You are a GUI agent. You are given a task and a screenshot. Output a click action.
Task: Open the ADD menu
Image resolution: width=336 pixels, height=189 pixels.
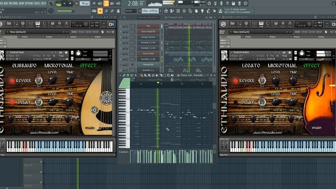pos(6,3)
